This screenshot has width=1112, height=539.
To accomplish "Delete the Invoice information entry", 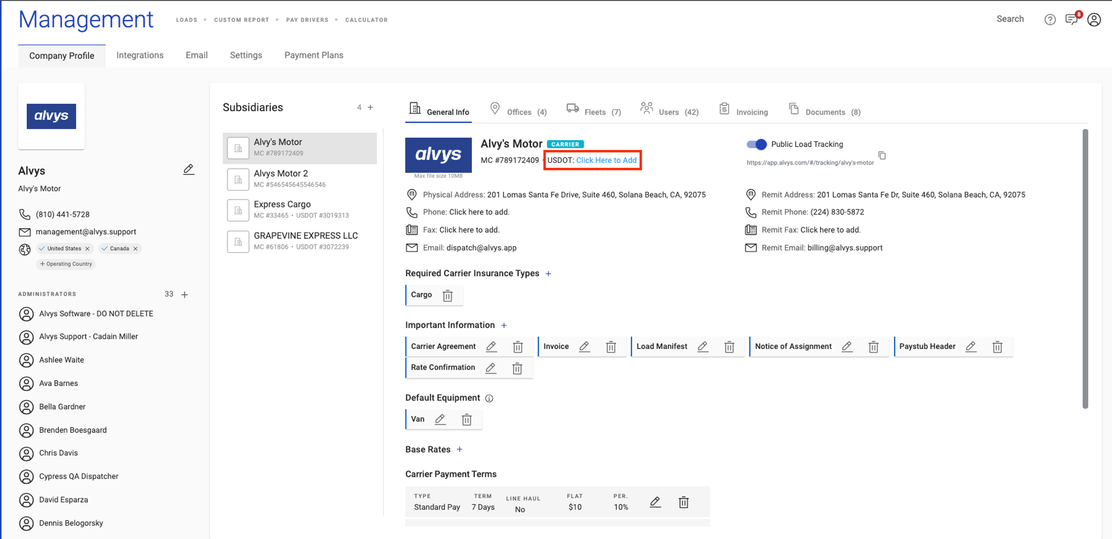I will point(610,347).
